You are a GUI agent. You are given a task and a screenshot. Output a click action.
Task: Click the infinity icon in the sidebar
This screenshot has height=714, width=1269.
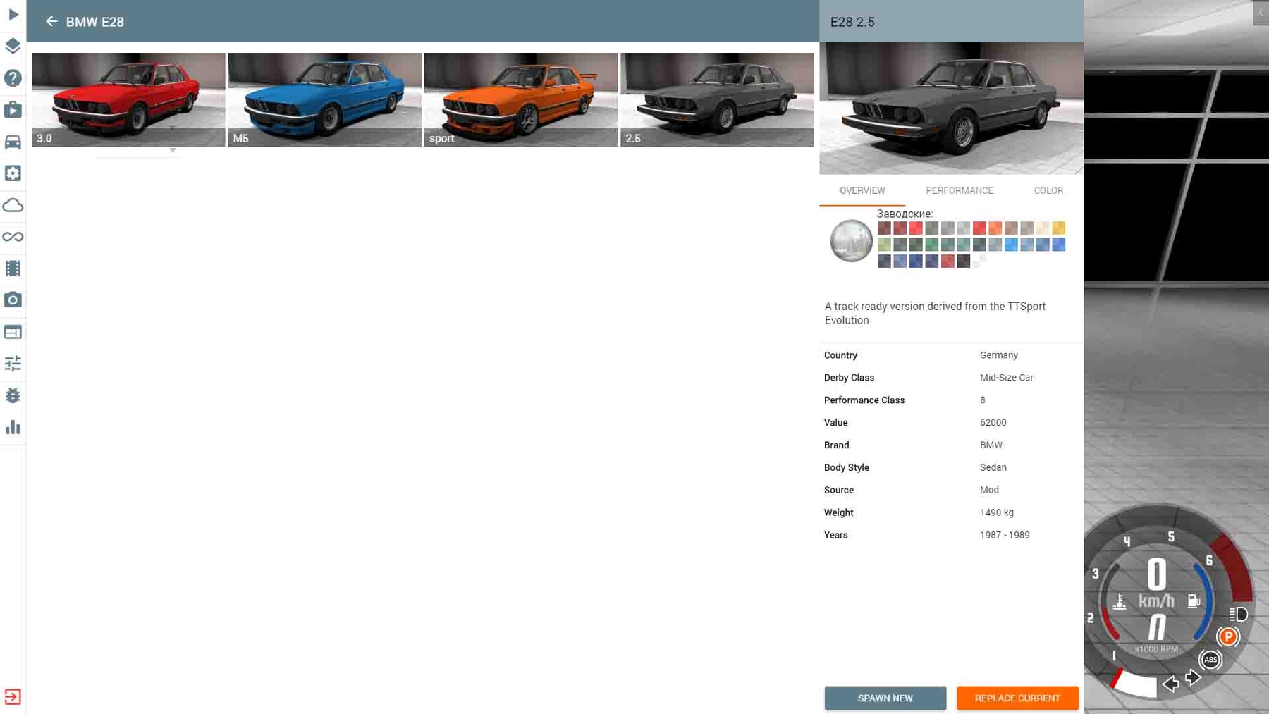click(x=13, y=237)
